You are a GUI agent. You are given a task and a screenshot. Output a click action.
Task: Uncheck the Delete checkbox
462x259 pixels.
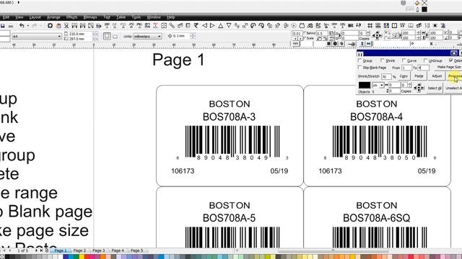(x=450, y=60)
